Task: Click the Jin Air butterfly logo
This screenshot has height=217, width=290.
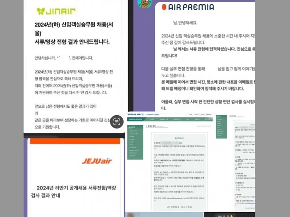Action: pos(41,11)
